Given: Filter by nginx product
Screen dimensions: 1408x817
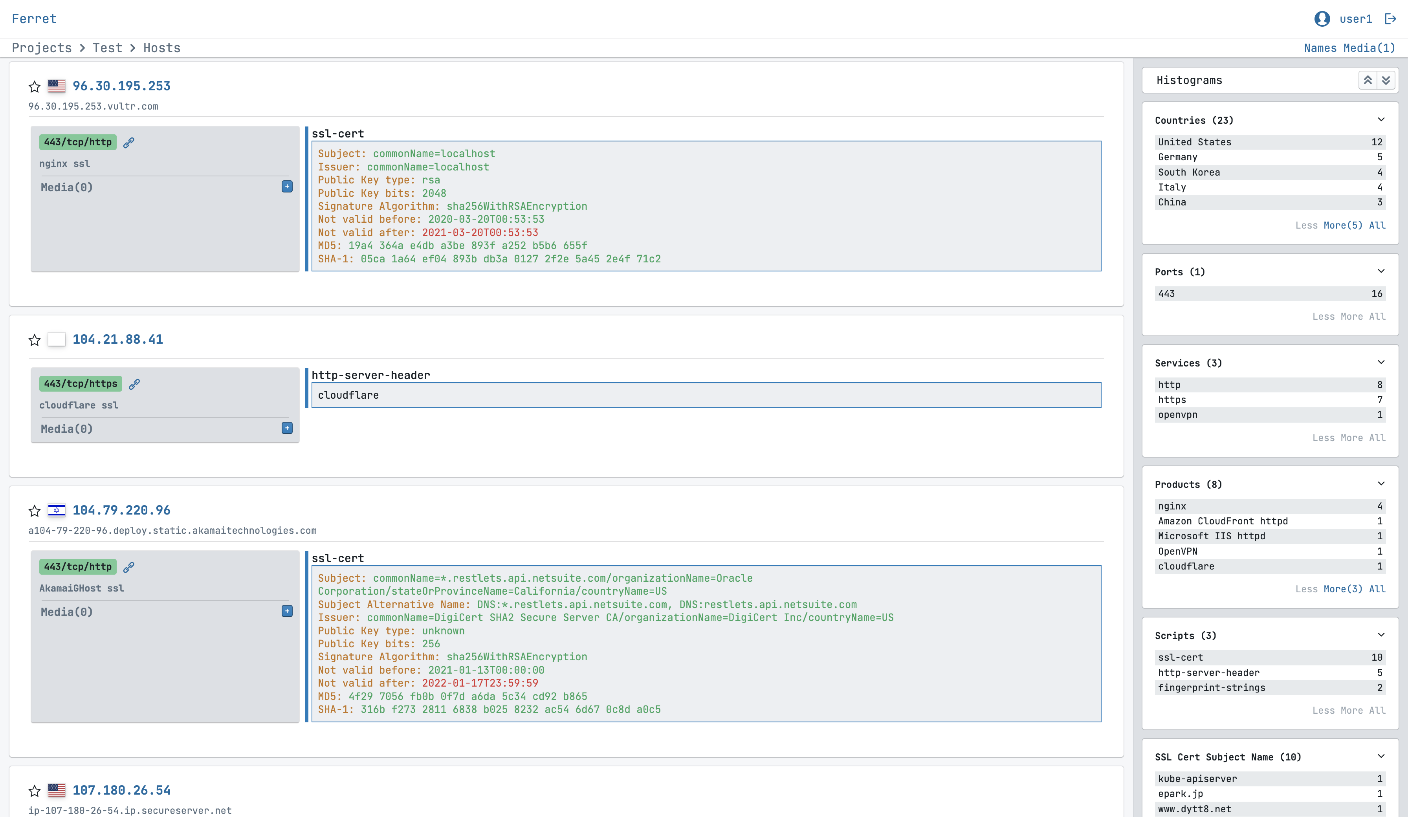Looking at the screenshot, I should [1270, 506].
